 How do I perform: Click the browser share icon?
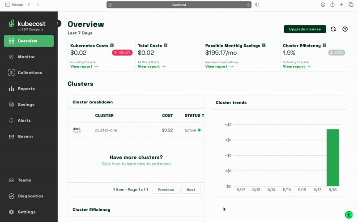pyautogui.click(x=332, y=4)
